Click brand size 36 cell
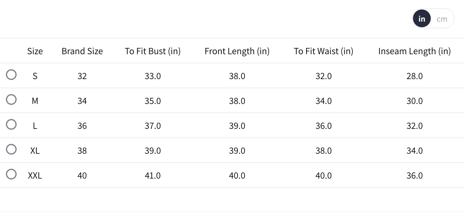The image size is (464, 212). 82,126
